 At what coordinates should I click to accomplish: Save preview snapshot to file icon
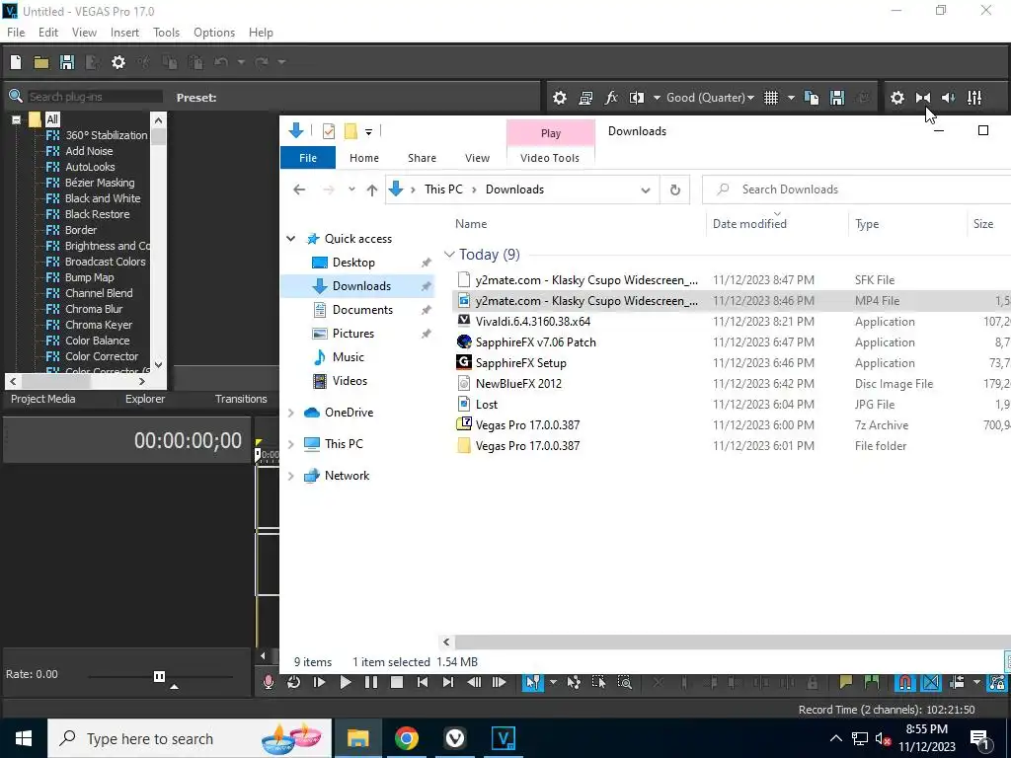(x=837, y=98)
